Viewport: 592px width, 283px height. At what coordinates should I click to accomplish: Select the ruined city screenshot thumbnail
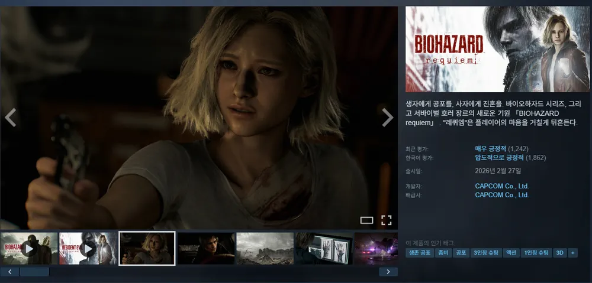point(265,248)
